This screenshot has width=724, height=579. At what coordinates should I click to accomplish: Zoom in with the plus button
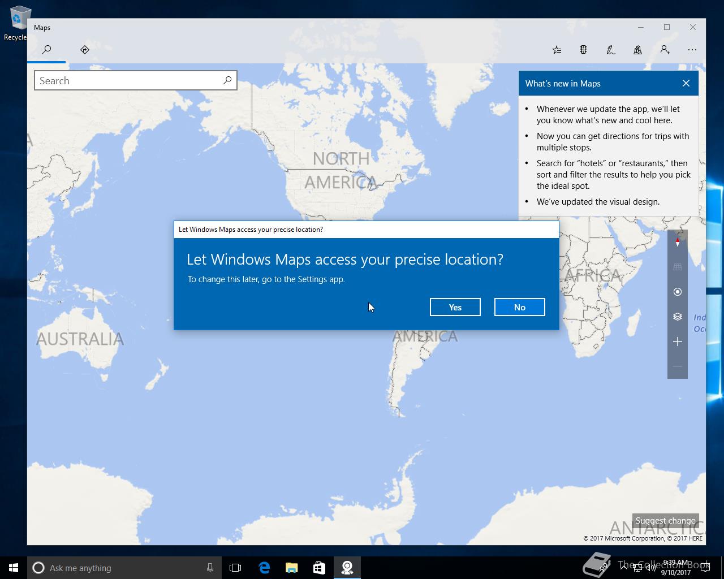coord(678,342)
